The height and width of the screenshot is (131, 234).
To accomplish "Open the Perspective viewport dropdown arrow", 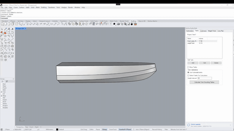I will pyautogui.click(x=26, y=28).
